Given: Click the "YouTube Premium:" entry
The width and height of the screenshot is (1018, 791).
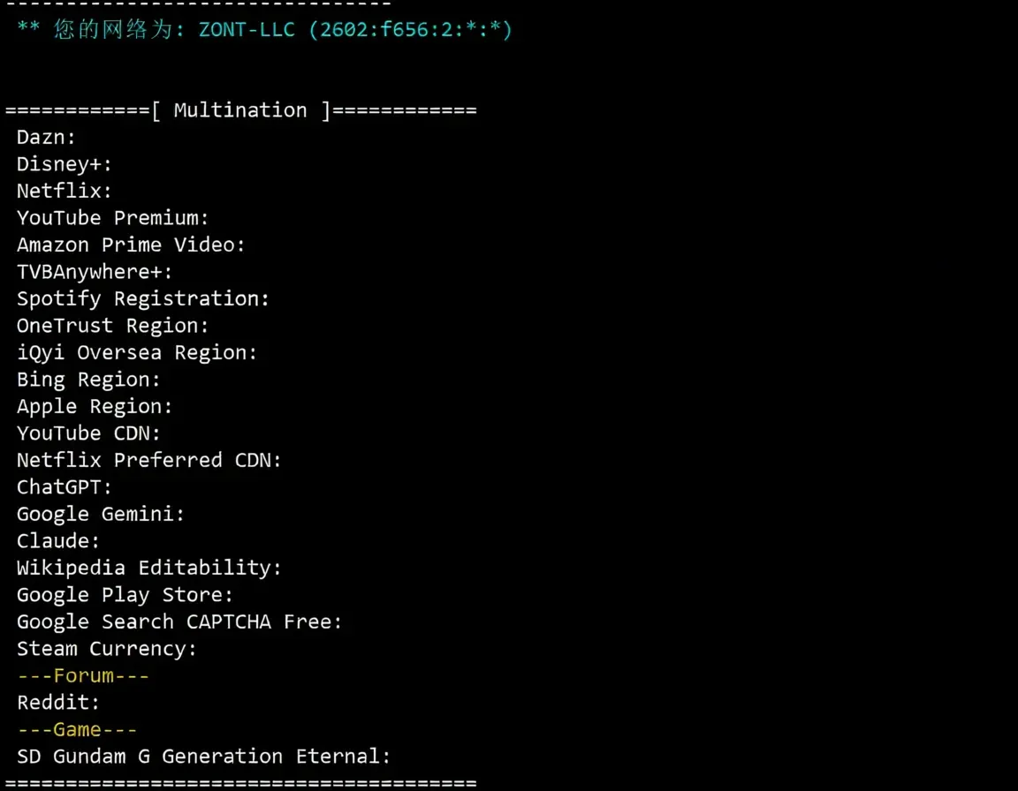Looking at the screenshot, I should (x=113, y=218).
